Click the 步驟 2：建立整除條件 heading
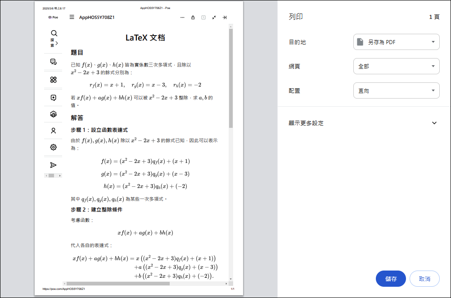Screen dimensions: 451x298 97,210
